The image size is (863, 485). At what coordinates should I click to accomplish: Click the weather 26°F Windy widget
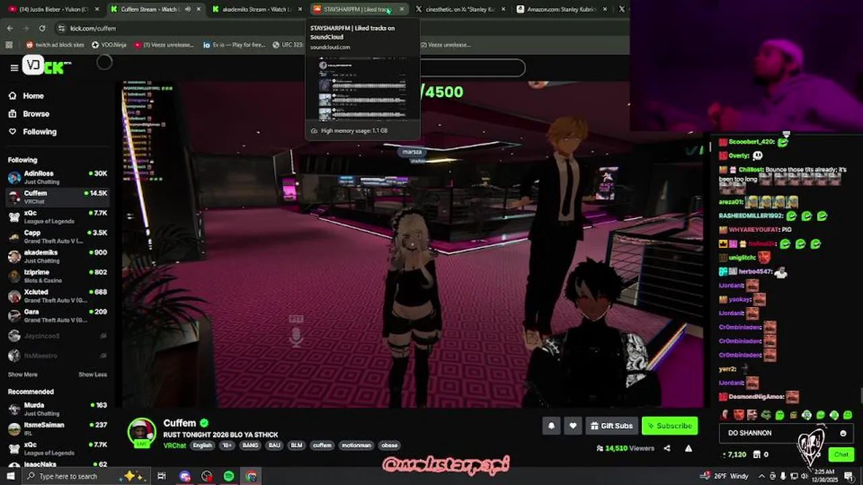pyautogui.click(x=723, y=476)
